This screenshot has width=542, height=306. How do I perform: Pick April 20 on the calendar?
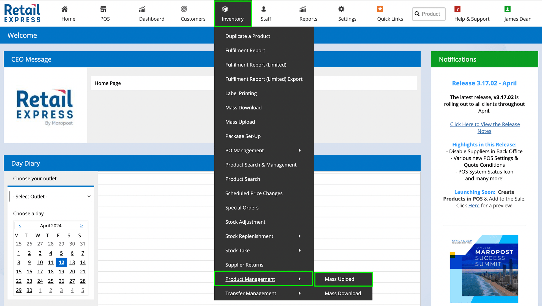click(x=72, y=272)
